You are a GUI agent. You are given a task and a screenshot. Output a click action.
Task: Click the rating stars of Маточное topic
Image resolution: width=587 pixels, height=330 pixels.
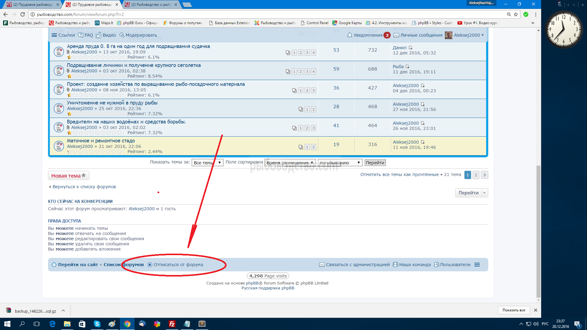click(96, 152)
